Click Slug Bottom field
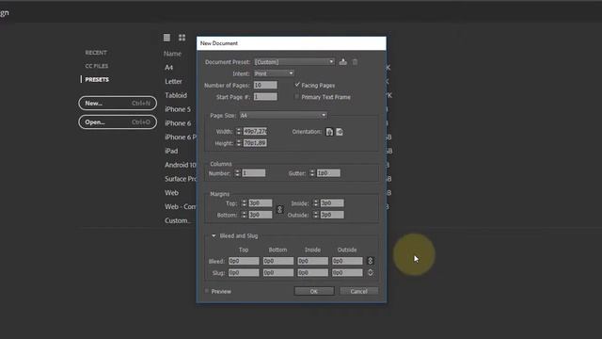Image resolution: width=602 pixels, height=339 pixels. coord(278,272)
